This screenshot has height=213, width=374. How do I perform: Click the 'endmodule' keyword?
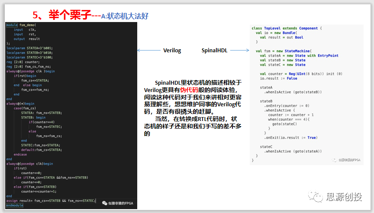point(15,205)
